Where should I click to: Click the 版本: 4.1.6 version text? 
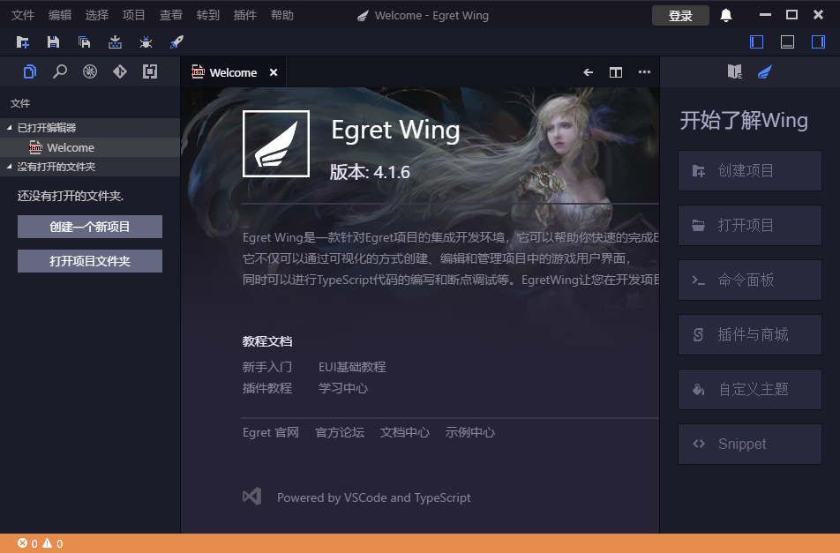[x=370, y=172]
